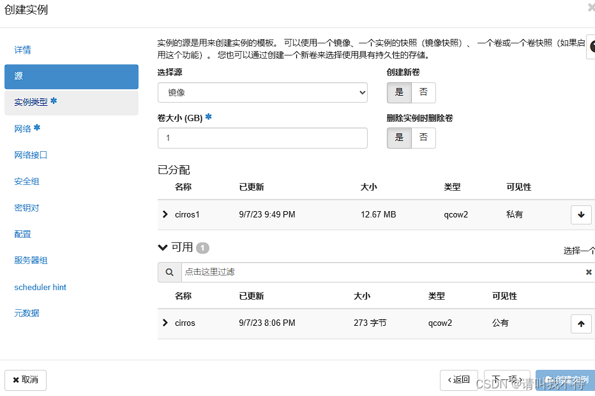Keep 创建新卷 as 是
The height and width of the screenshot is (396, 595).
coord(400,92)
